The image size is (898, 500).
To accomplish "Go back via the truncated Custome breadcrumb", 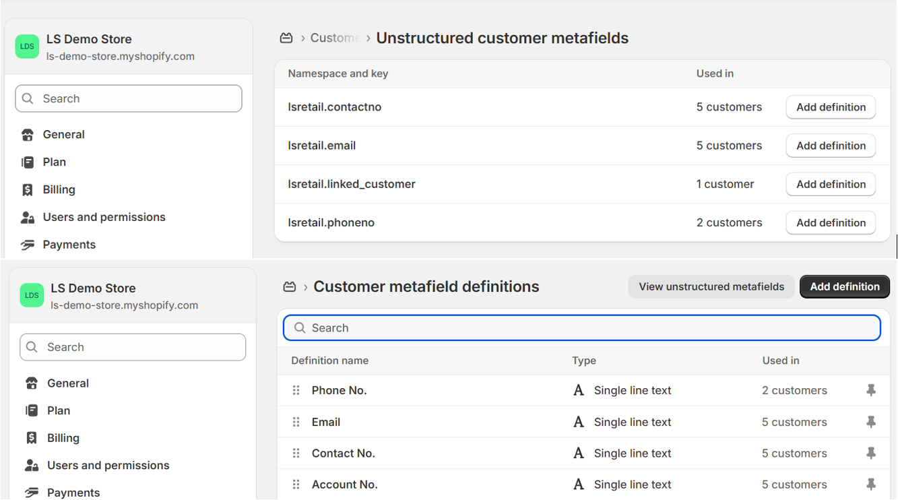I will [x=333, y=38].
